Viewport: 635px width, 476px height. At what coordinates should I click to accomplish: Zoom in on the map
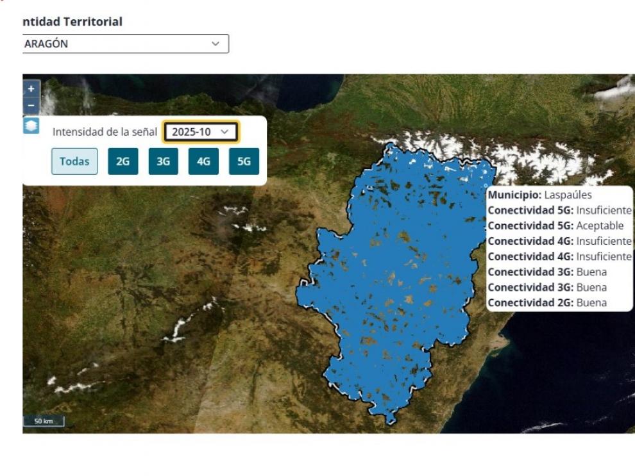click(31, 89)
